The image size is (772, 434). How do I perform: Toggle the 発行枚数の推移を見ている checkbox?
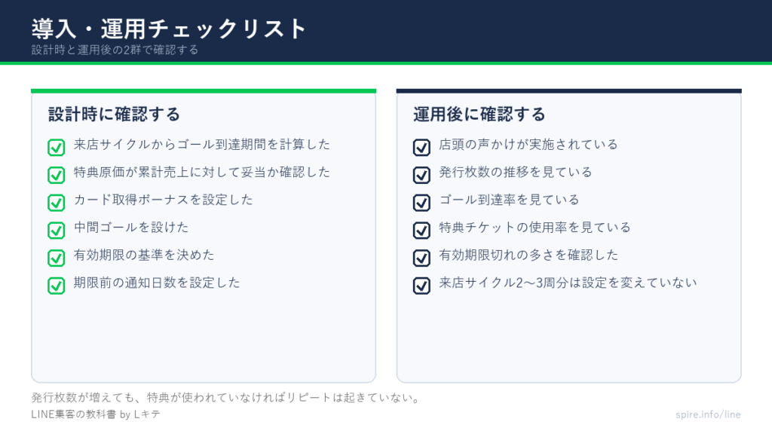[x=421, y=175]
